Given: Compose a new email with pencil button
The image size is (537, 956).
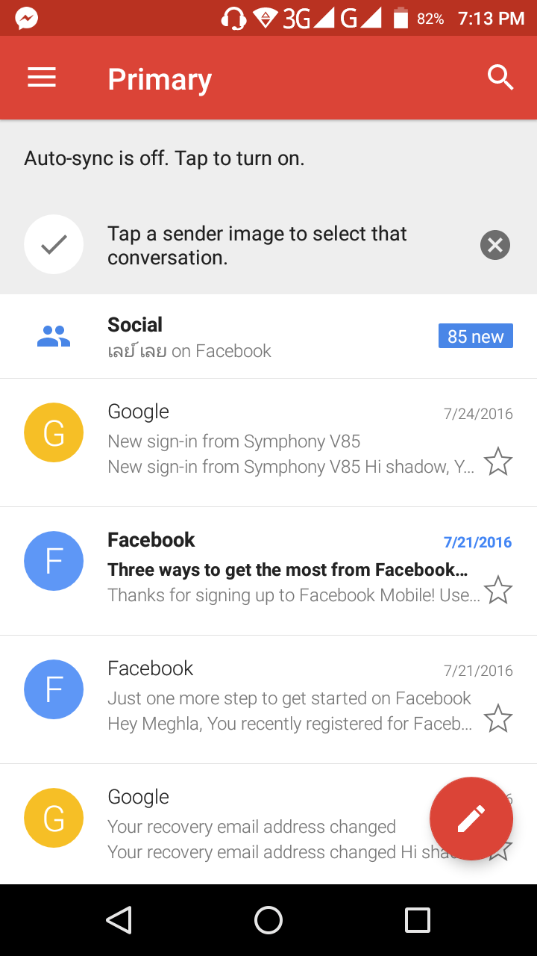Looking at the screenshot, I should pos(471,819).
